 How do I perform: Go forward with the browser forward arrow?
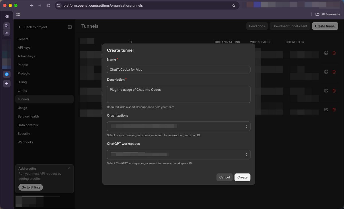tap(40, 5)
